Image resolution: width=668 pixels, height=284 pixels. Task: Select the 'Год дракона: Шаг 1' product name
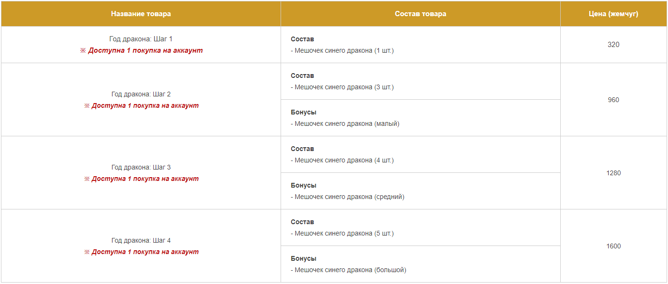(141, 39)
